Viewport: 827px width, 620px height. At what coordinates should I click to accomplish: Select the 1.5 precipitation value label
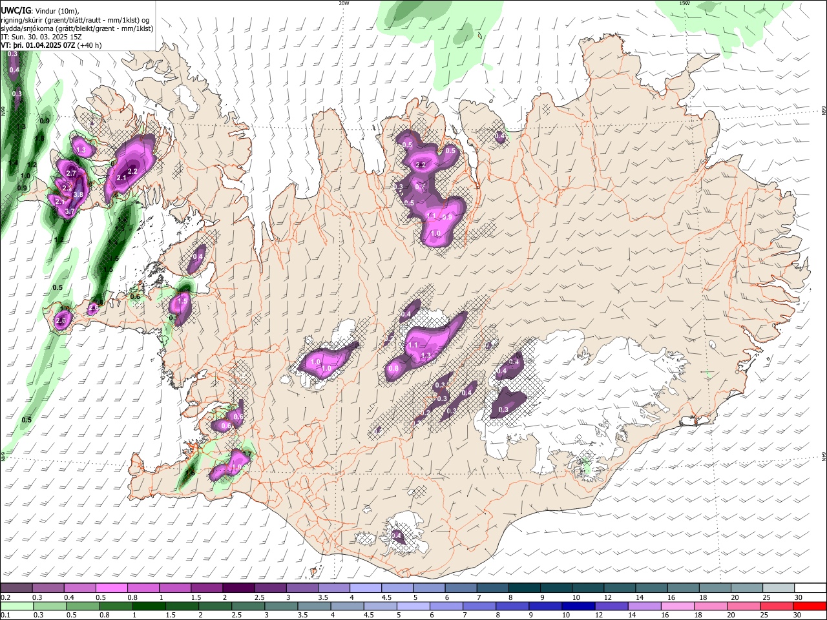pos(182,301)
